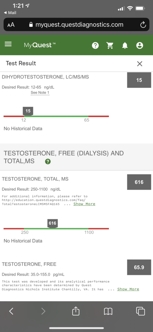The image size is (153, 332).
Task: Tap the help question mark icon in header
Action: click(95, 45)
